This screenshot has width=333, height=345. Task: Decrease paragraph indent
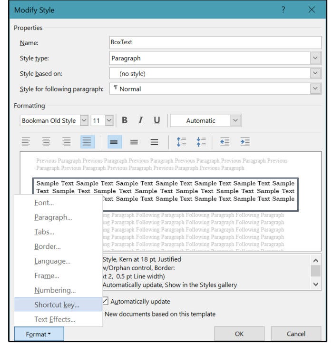(225, 142)
